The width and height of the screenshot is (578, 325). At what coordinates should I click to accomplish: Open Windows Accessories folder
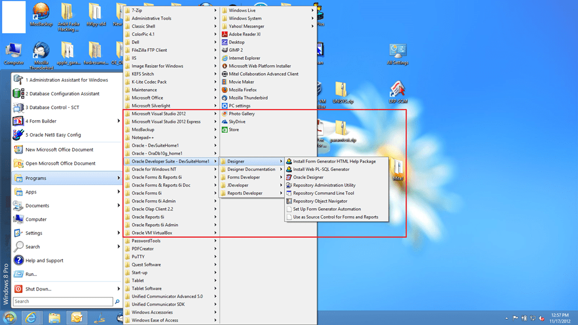coord(171,313)
